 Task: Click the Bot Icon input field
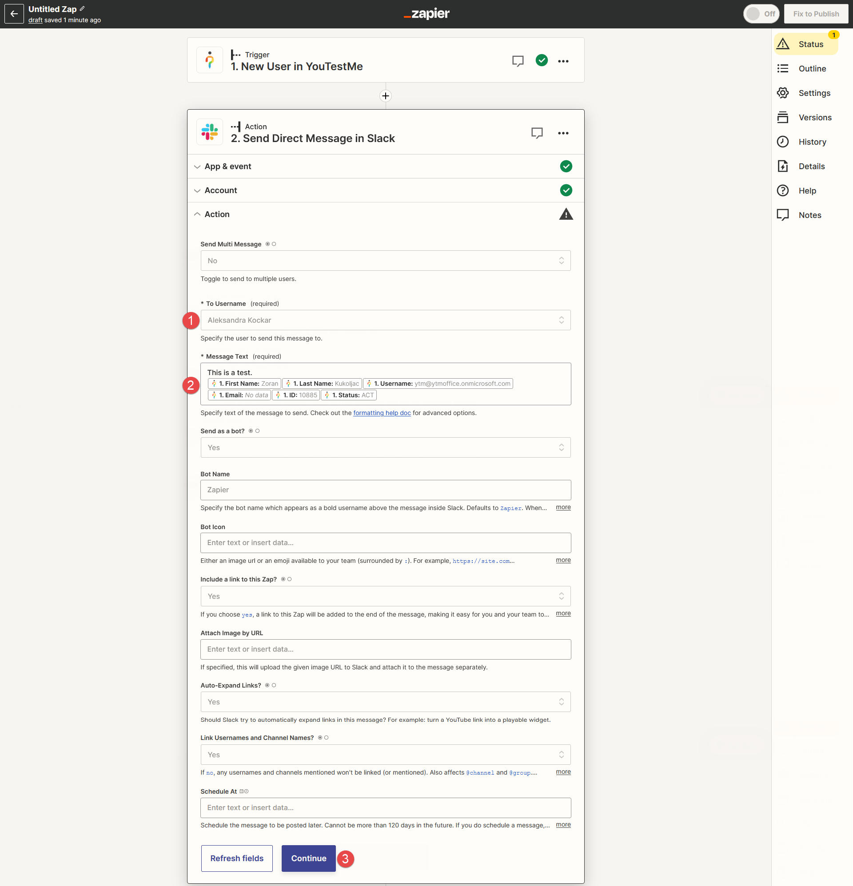point(386,543)
